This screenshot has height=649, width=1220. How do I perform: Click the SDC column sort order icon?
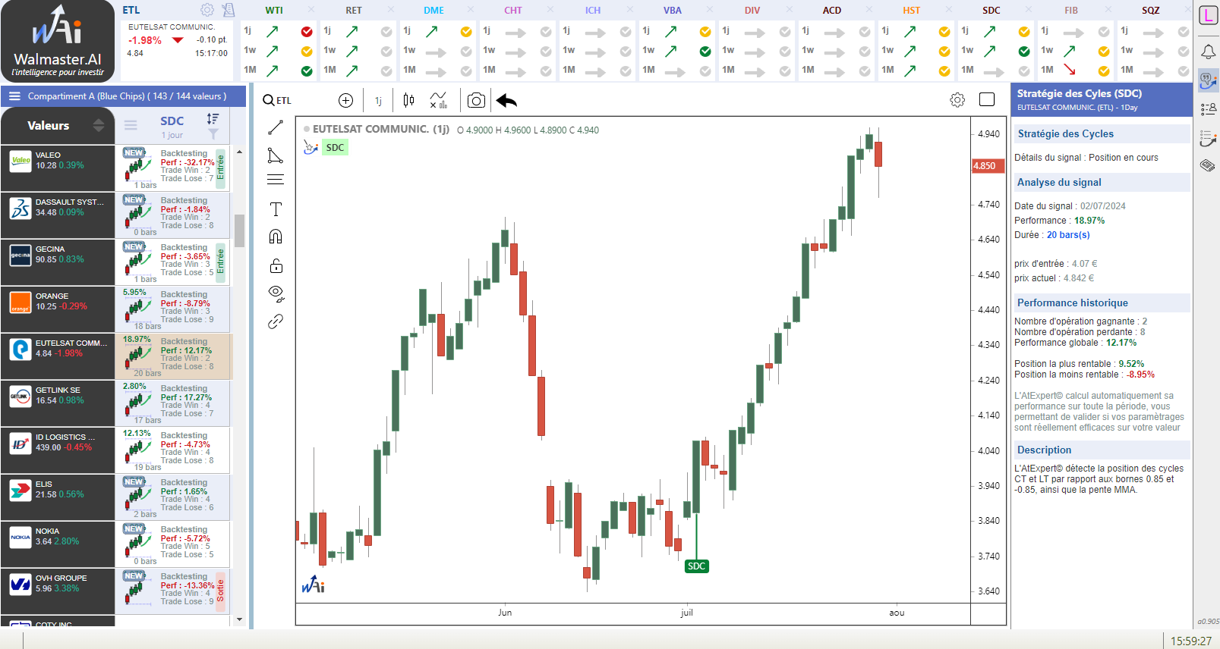click(213, 119)
